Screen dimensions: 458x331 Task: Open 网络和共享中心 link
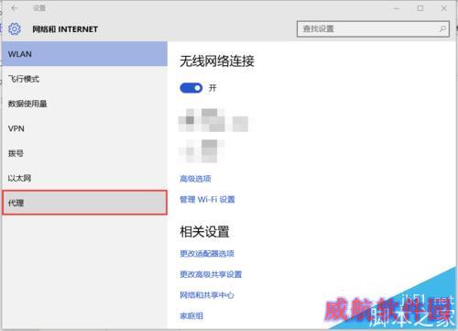coord(207,295)
